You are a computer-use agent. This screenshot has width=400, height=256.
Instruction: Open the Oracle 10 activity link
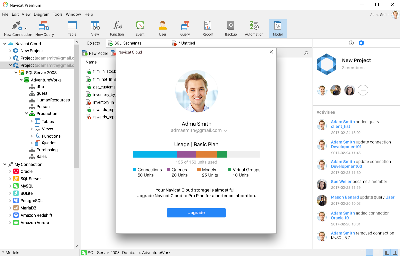(340, 218)
